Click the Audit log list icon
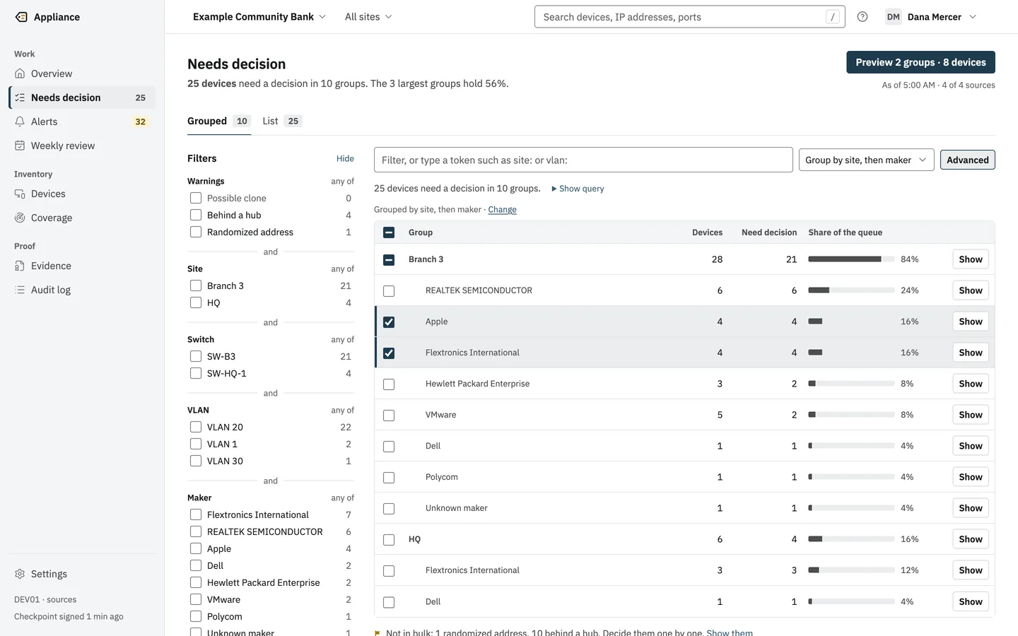This screenshot has width=1018, height=636. click(20, 290)
